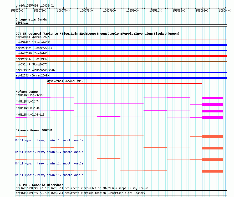Click the MYH11|NM_002474 transcript label
Screen dimensions: 234x197
(28, 102)
